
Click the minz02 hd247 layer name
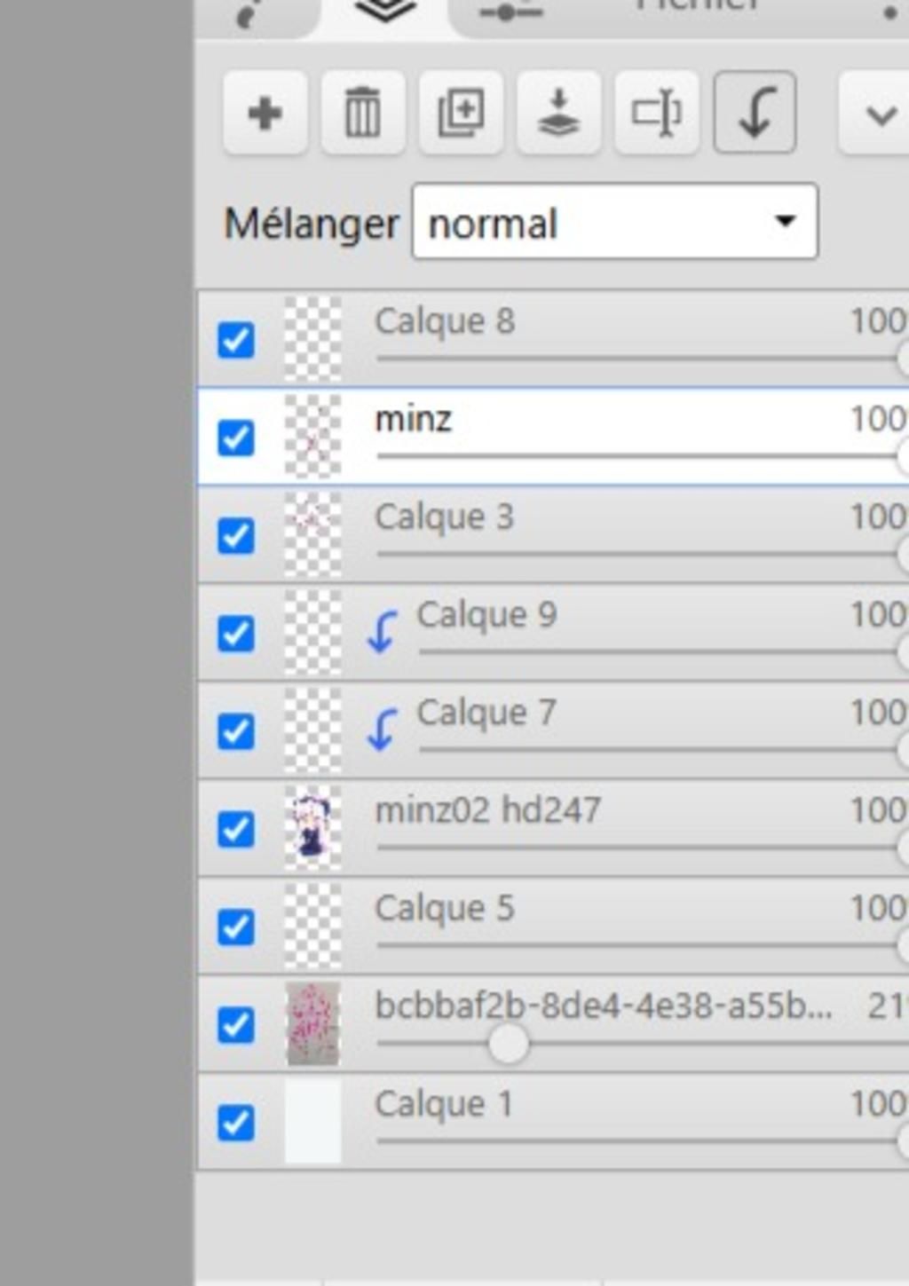488,810
